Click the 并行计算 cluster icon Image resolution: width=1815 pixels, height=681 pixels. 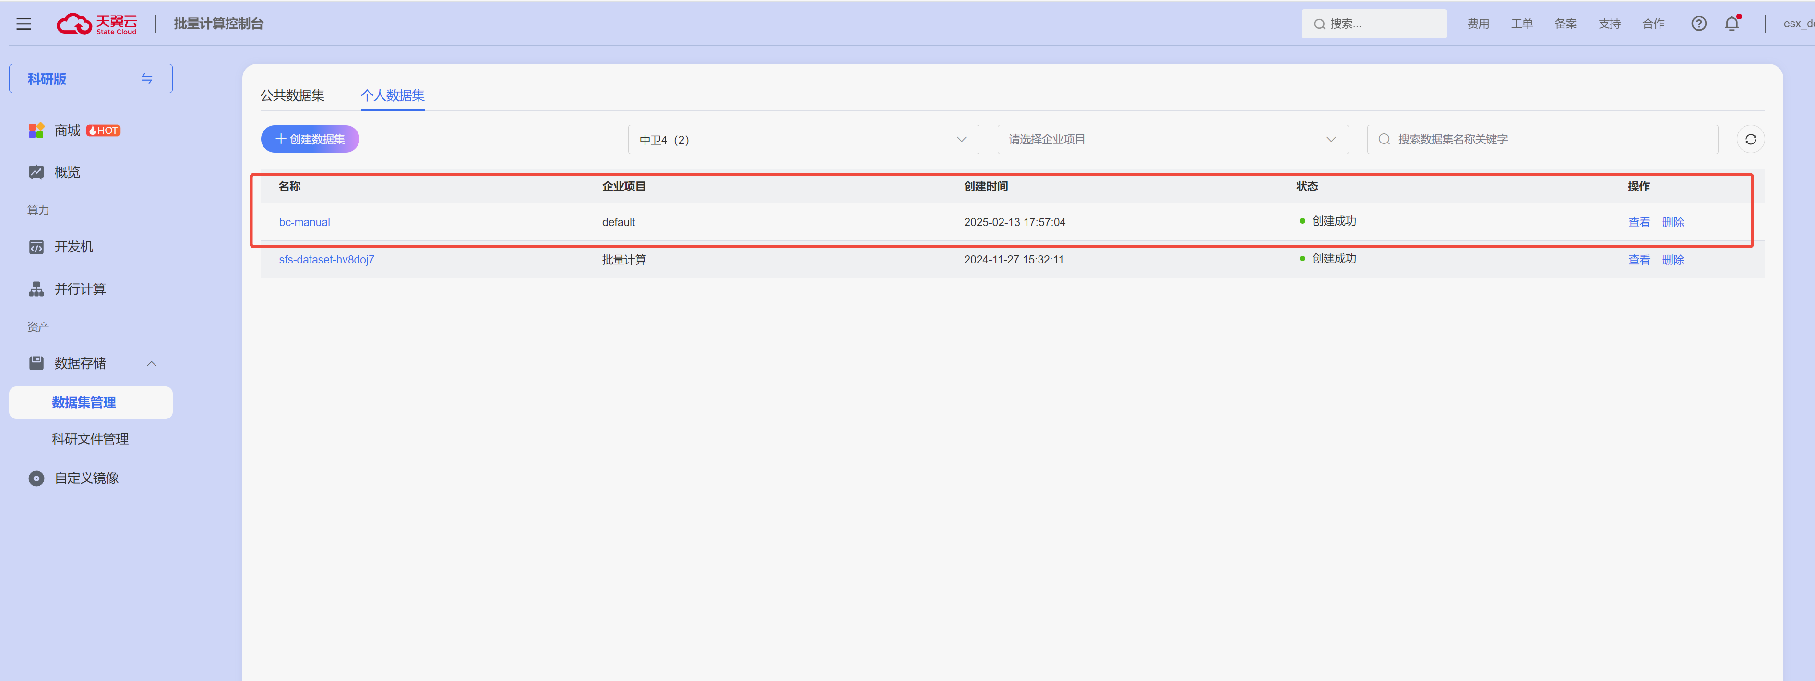tap(36, 289)
